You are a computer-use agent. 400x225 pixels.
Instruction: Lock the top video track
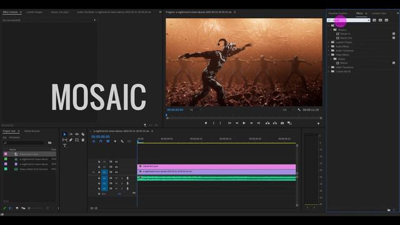point(99,162)
